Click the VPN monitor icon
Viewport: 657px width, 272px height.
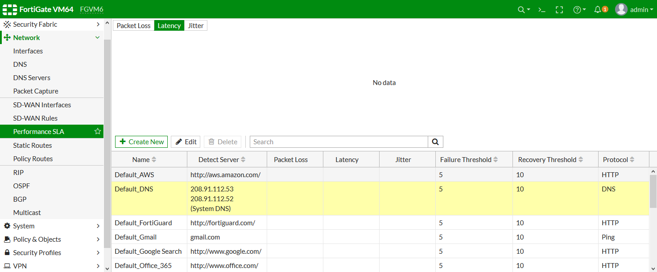(7, 266)
